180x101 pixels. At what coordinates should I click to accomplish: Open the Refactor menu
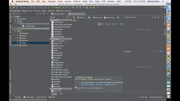pyautogui.click(x=77, y=1)
